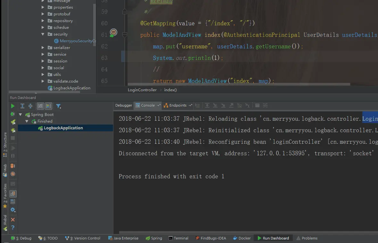Debug with JRebel bug icon
Viewport: 378px width, 243px height.
pos(13,130)
